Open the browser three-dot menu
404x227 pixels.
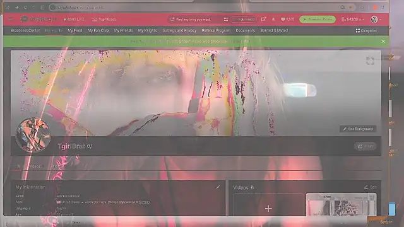383,8
